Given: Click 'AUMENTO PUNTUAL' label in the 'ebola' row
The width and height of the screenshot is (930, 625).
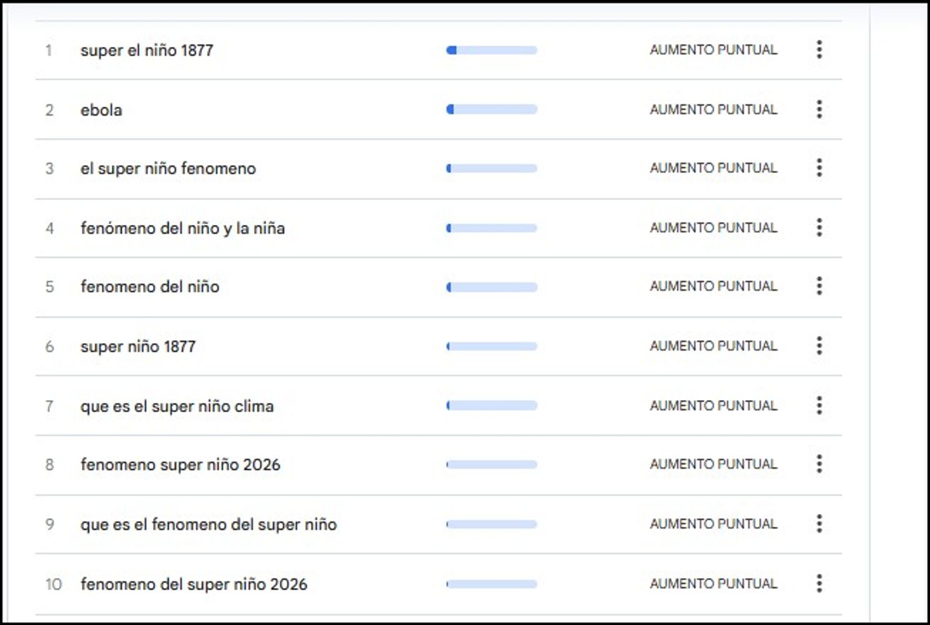Looking at the screenshot, I should point(713,109).
